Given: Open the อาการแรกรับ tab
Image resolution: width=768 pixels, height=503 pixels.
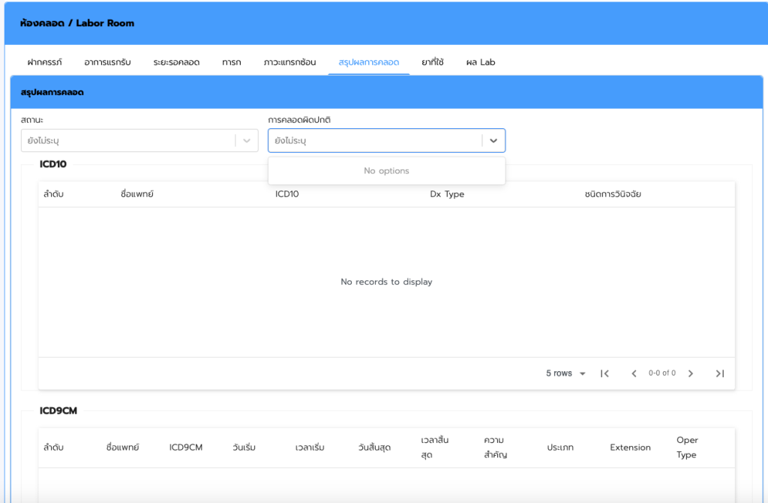Looking at the screenshot, I should (107, 62).
